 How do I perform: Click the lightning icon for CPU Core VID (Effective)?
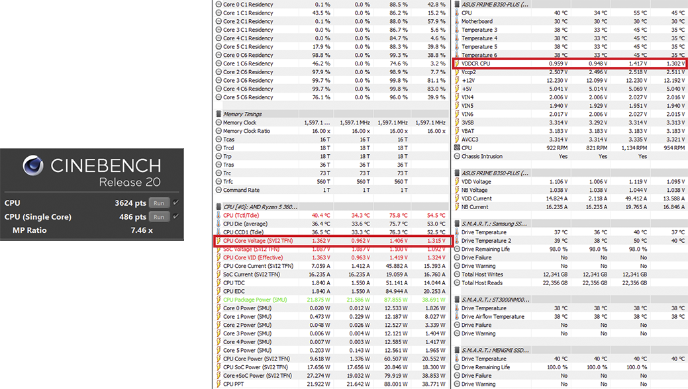pos(219,257)
